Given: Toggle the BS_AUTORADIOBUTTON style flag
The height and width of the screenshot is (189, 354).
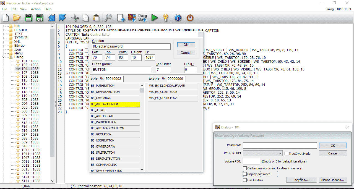Looking at the screenshot, I should point(115,128).
